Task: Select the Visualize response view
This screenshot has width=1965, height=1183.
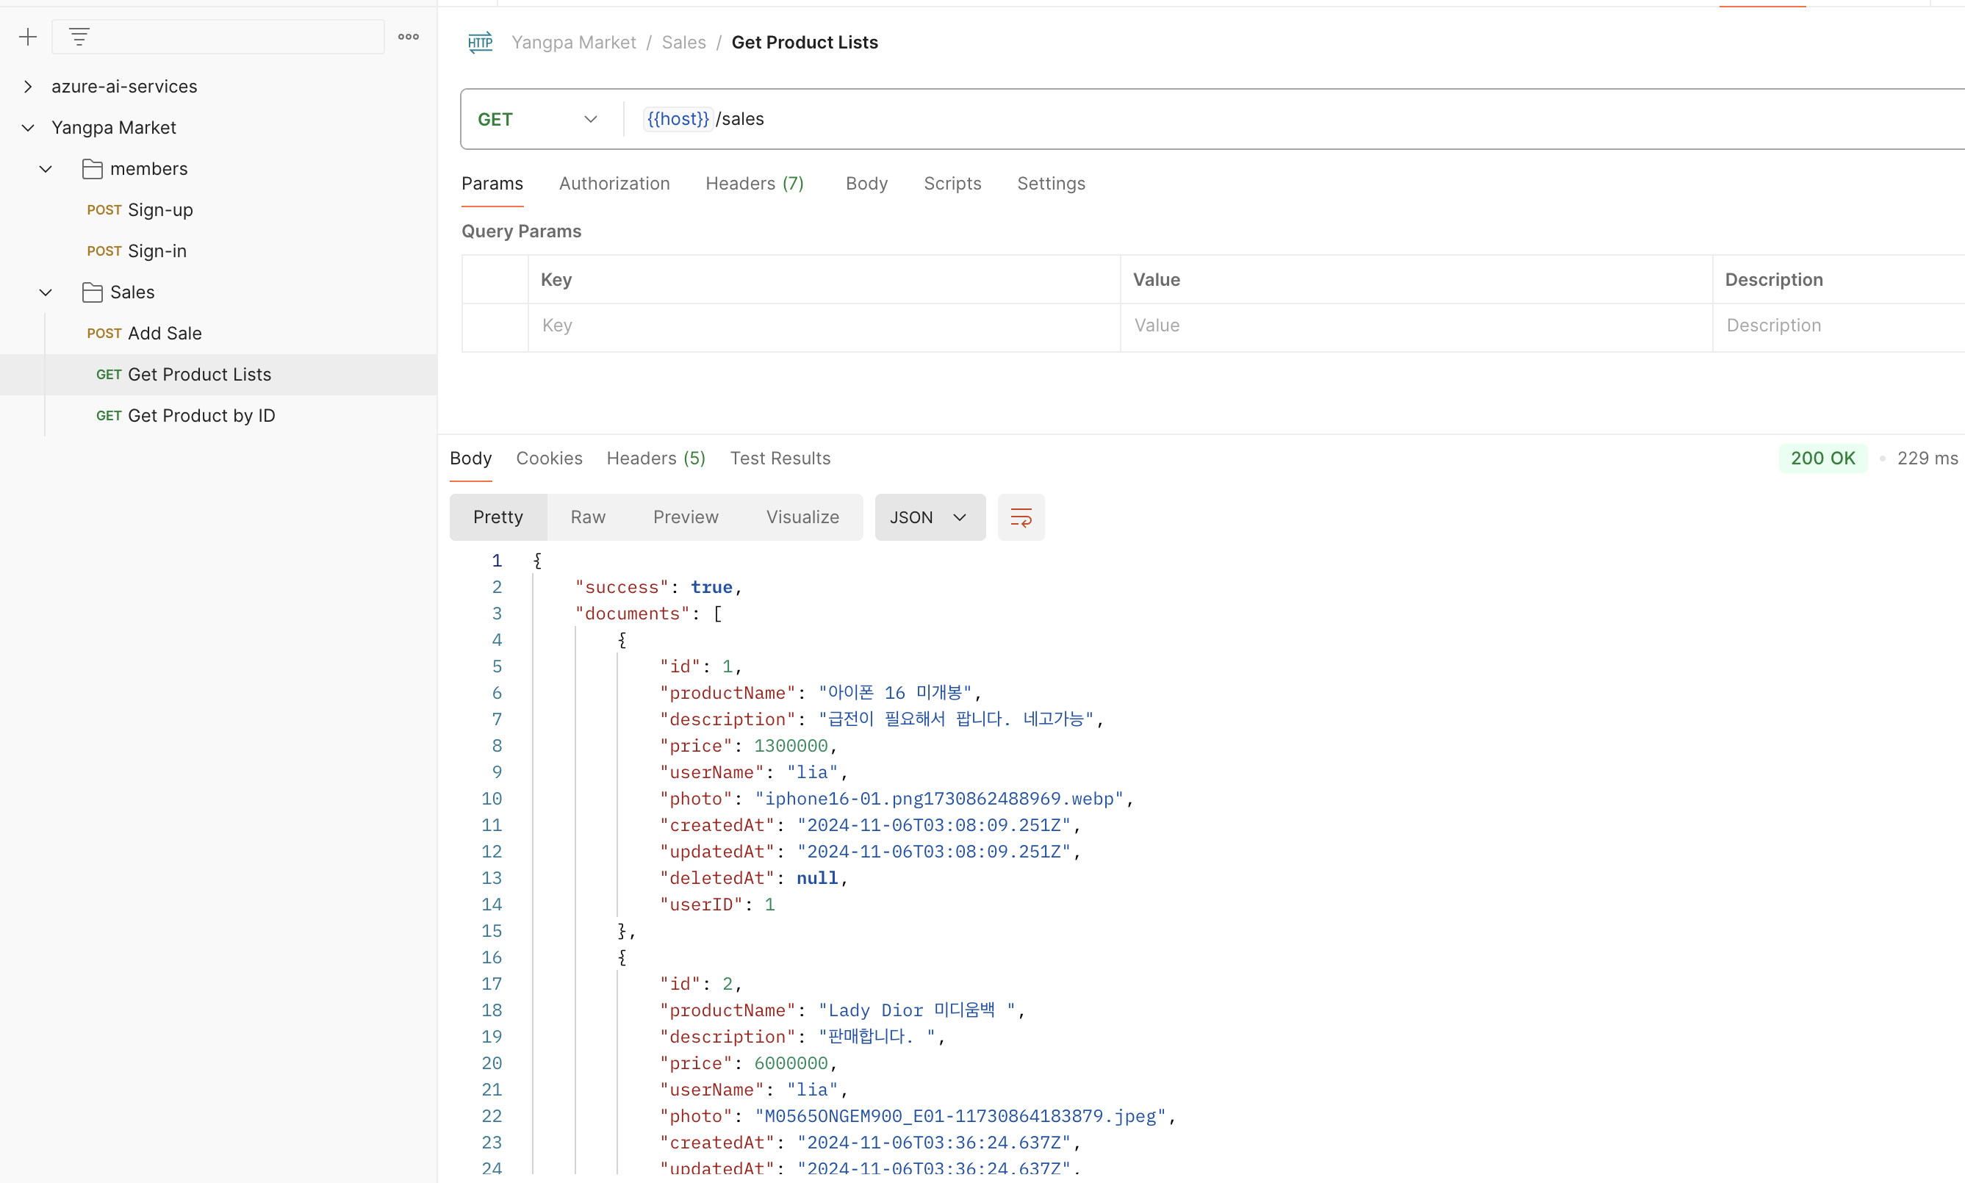Action: point(802,517)
